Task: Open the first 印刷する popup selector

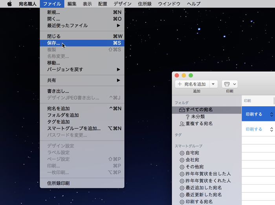Action: (258, 114)
